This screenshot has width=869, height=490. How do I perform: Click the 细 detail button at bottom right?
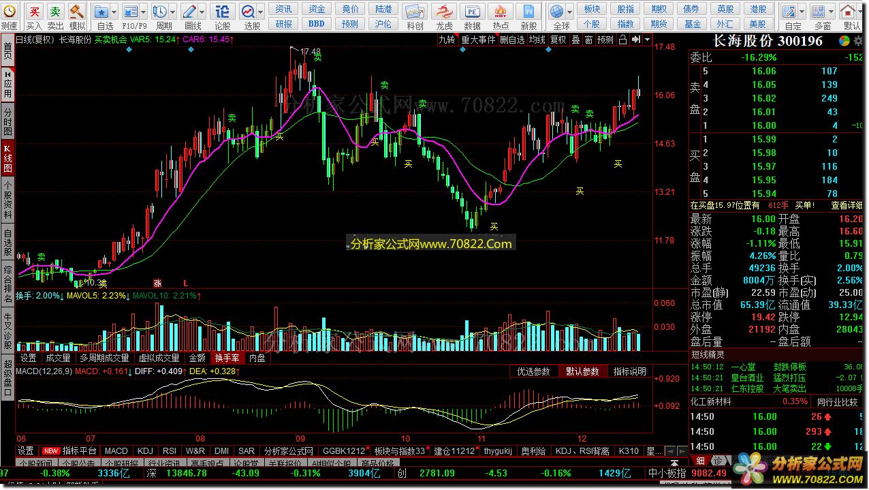tap(701, 460)
